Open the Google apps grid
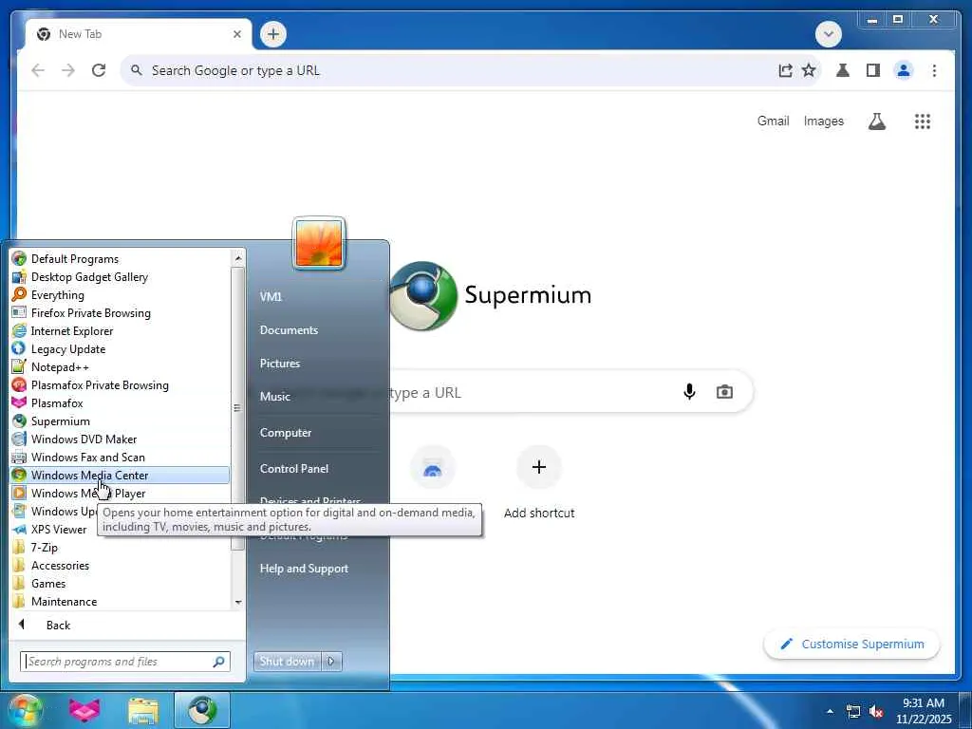 point(923,121)
